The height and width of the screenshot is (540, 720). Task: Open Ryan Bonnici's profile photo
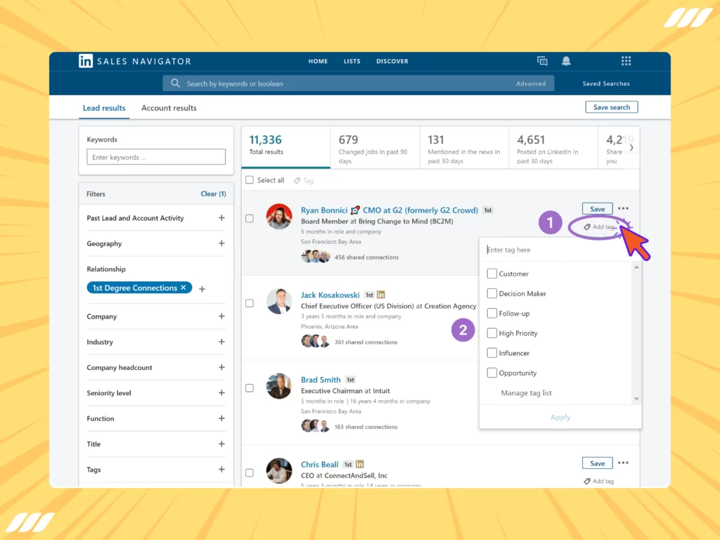pos(278,217)
